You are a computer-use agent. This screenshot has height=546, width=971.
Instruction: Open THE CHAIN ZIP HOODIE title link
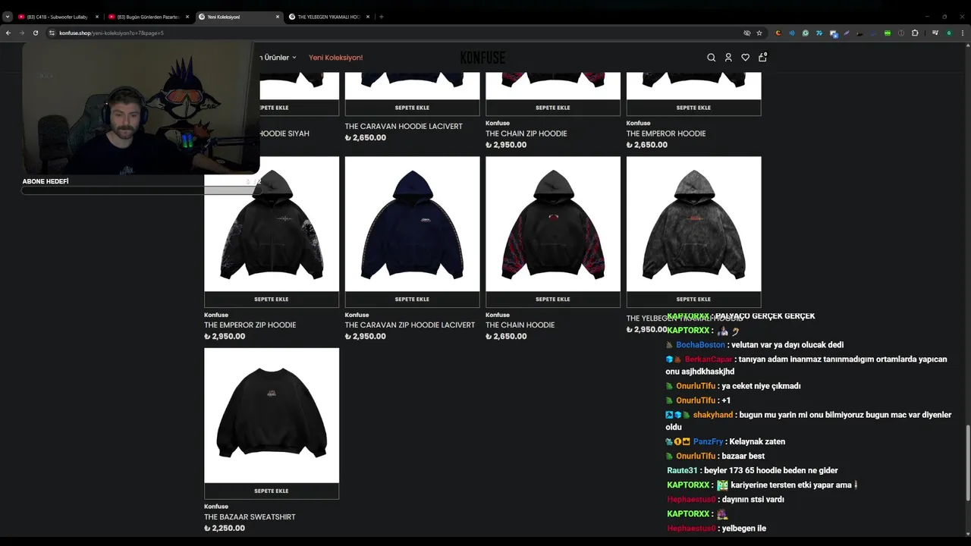(526, 133)
